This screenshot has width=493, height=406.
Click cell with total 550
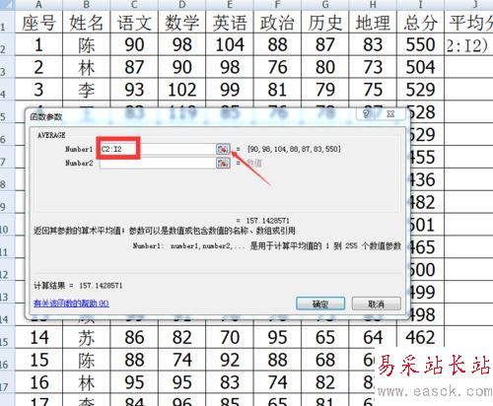[420, 44]
